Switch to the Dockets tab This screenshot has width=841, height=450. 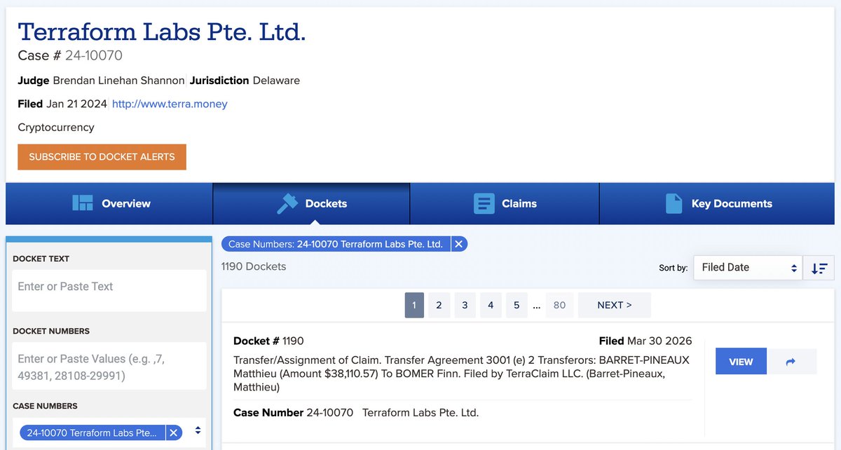pos(311,204)
